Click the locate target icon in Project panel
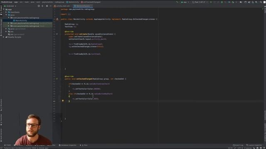 click(39, 6)
